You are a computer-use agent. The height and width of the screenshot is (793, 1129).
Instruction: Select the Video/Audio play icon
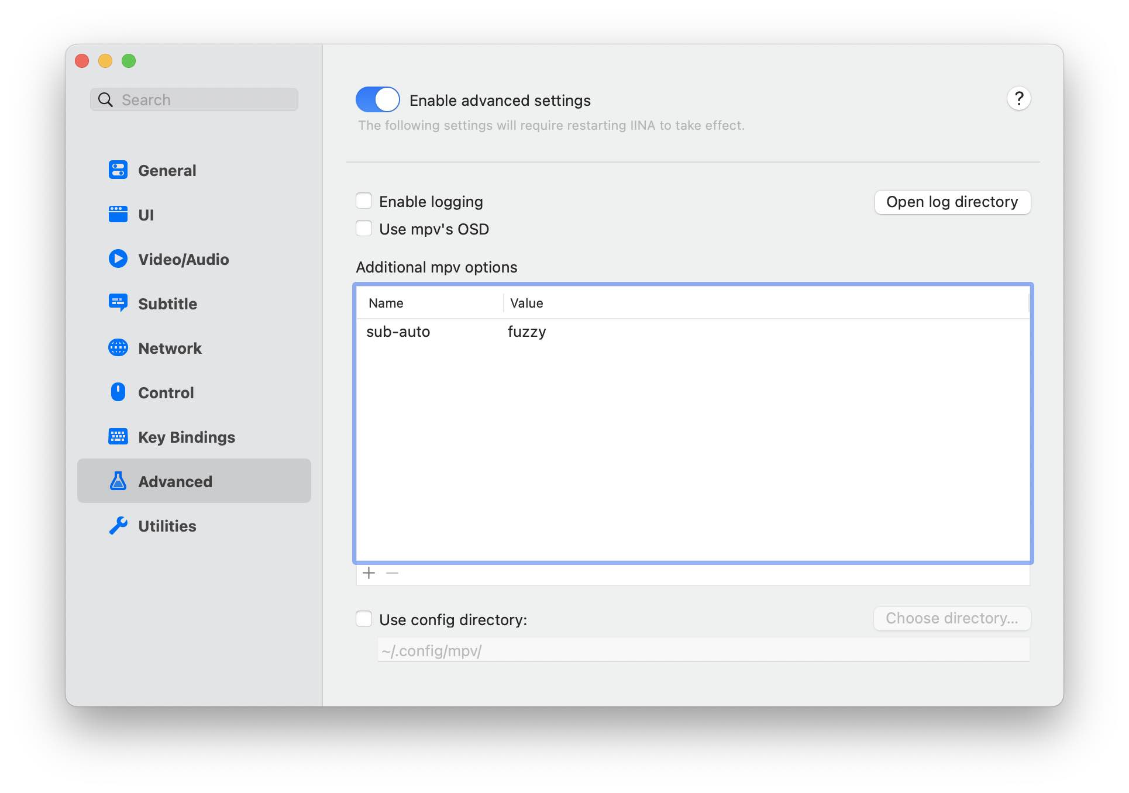pos(118,258)
